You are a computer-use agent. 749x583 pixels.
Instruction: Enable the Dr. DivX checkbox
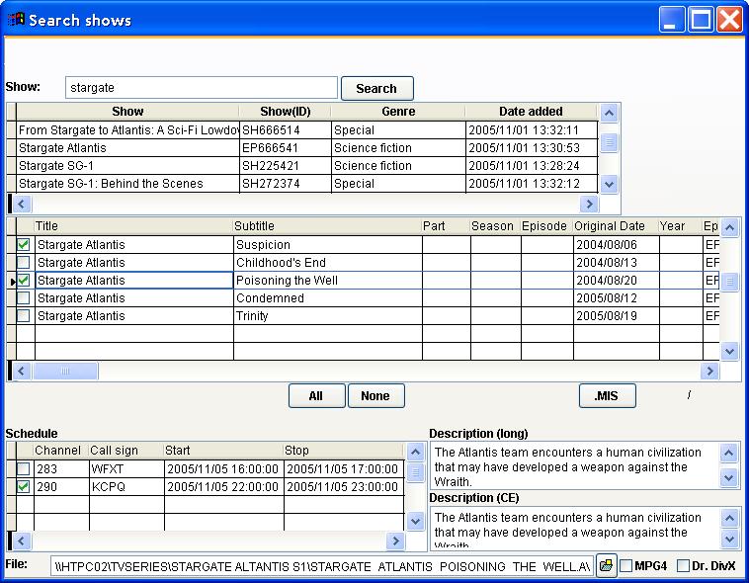(684, 566)
